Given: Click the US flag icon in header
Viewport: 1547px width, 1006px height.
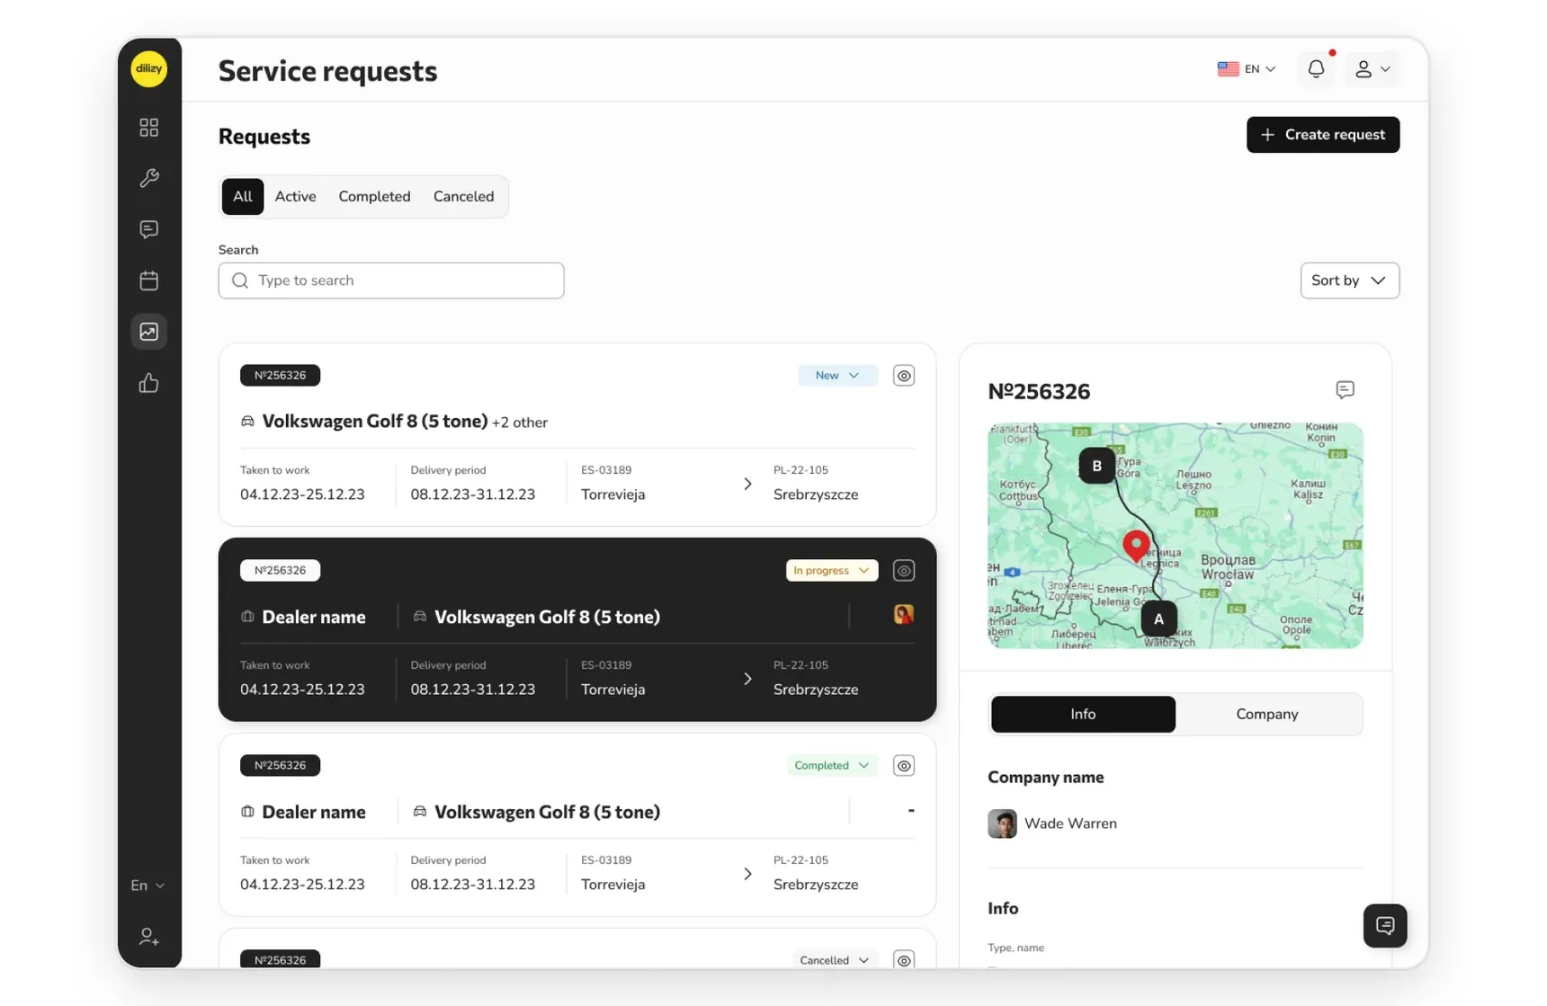Looking at the screenshot, I should click(x=1228, y=69).
